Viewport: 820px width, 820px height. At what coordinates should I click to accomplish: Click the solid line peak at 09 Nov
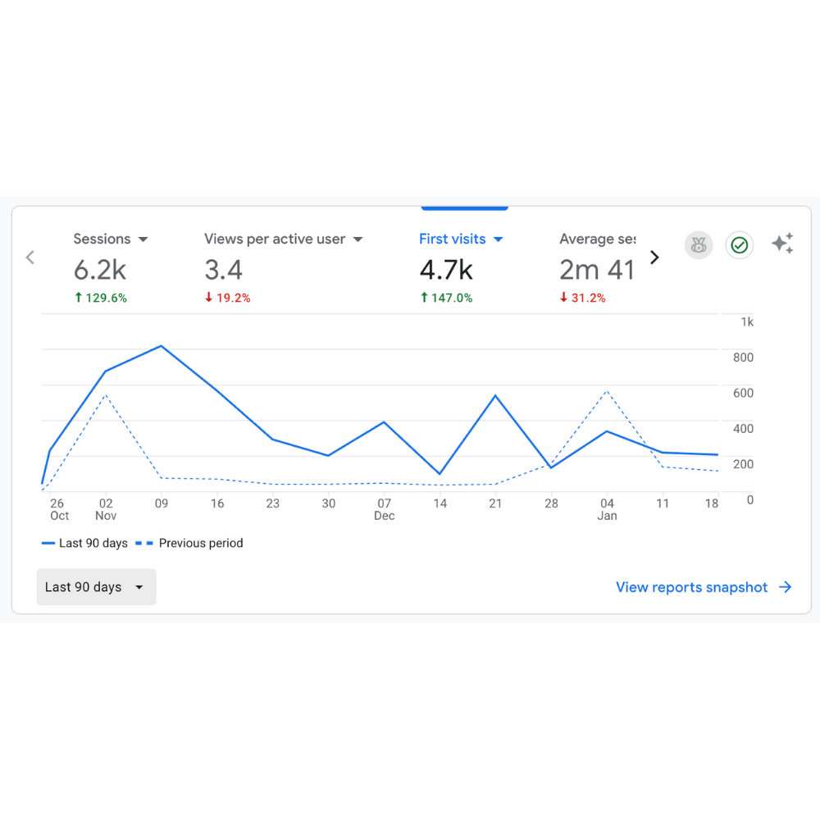pyautogui.click(x=162, y=346)
